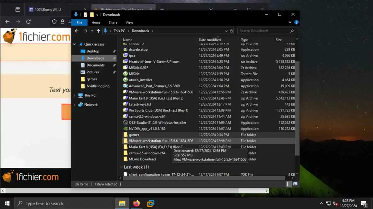This screenshot has width=373, height=209.
Task: Select cemu-2.5-windows-x64 zip archive name
Action: tap(147, 116)
